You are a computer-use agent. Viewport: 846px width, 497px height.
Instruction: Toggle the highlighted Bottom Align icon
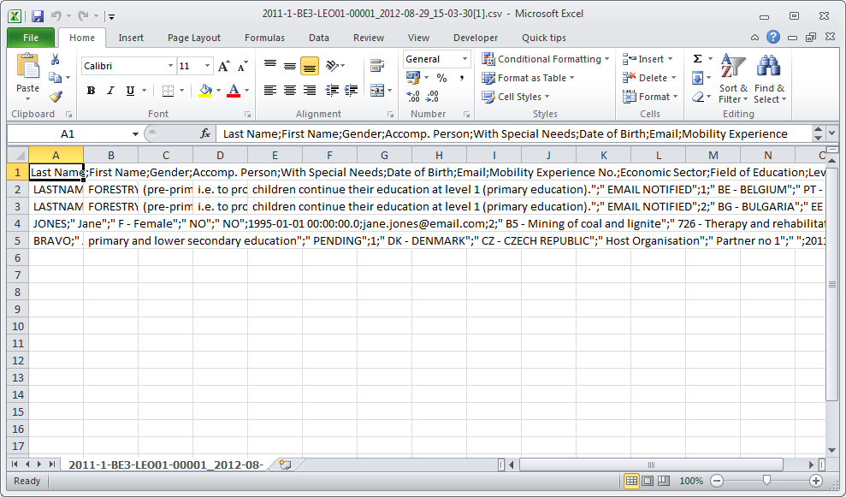310,67
